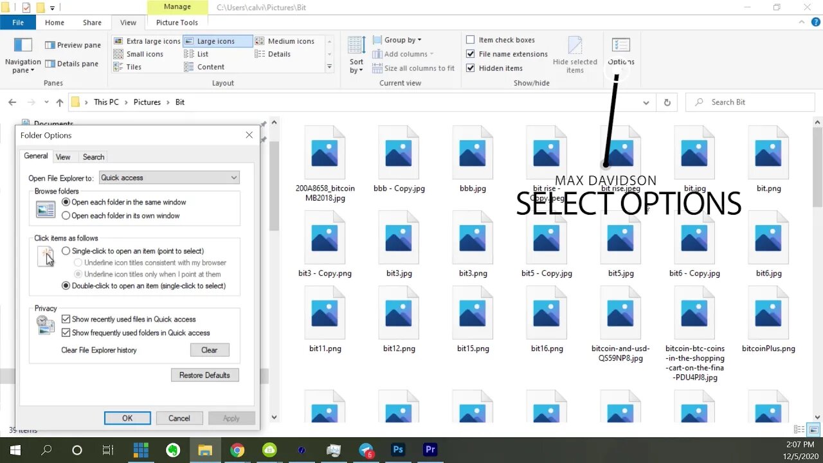Open Windows Start menu
This screenshot has height=463, width=823.
15,450
